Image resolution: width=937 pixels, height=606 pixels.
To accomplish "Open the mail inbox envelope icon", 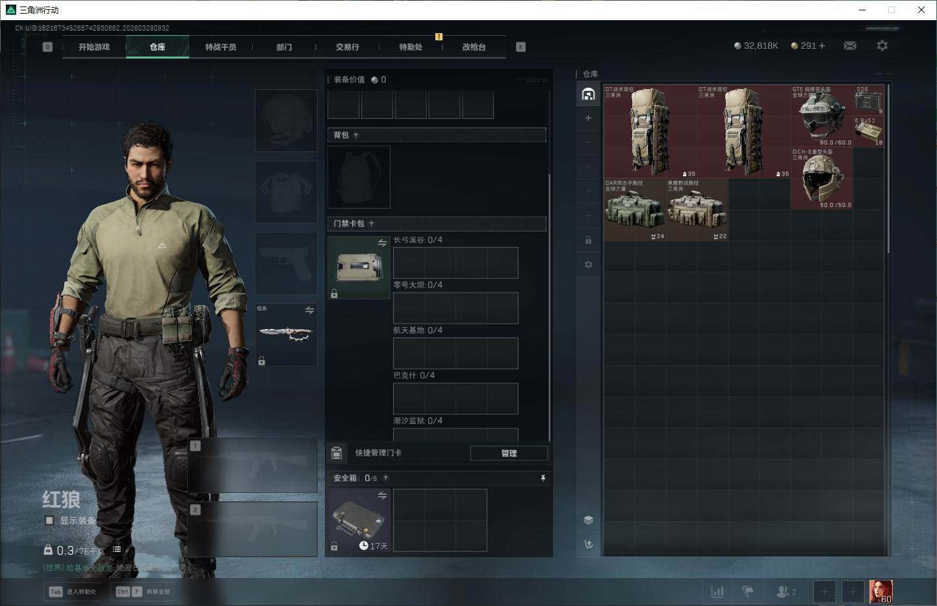I will (x=849, y=46).
